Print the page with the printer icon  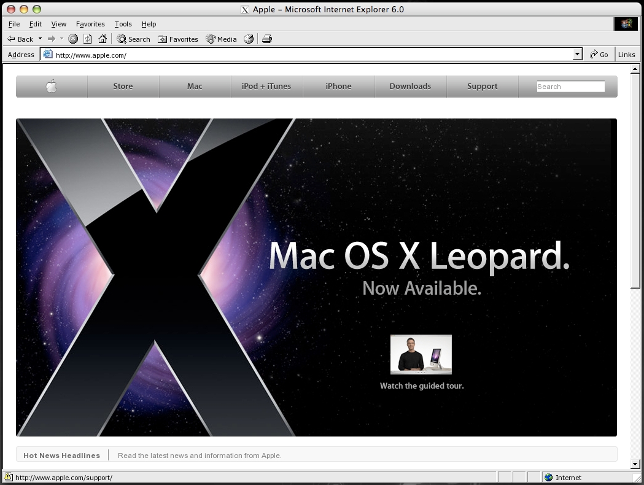[267, 39]
